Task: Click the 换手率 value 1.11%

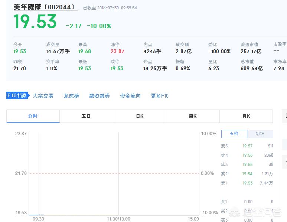Action: (52, 68)
